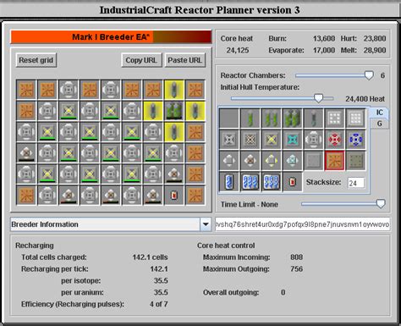Image resolution: width=401 pixels, height=326 pixels.
Task: Select the olive containment plating in the palette
Action: coord(355,160)
